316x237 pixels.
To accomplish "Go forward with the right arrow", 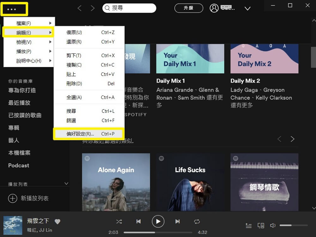I will 93,8.
